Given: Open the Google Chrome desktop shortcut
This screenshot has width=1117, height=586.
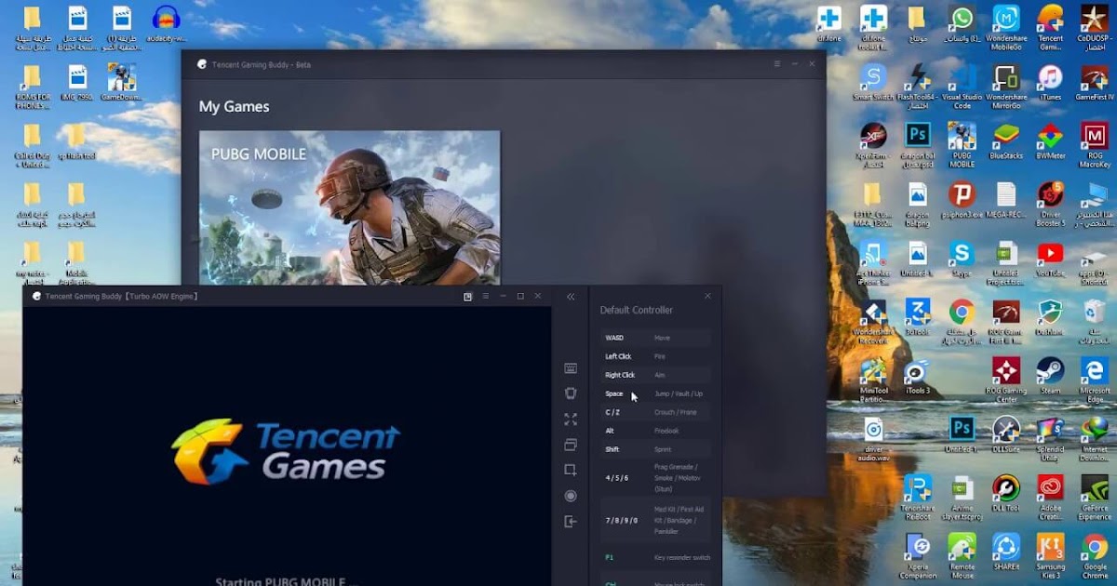Looking at the screenshot, I should point(1094,555).
